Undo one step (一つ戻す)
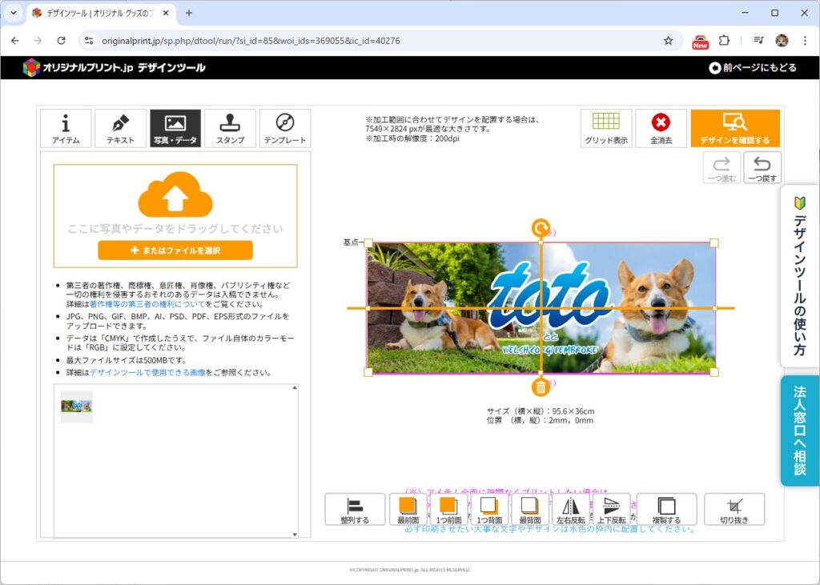 tap(762, 168)
